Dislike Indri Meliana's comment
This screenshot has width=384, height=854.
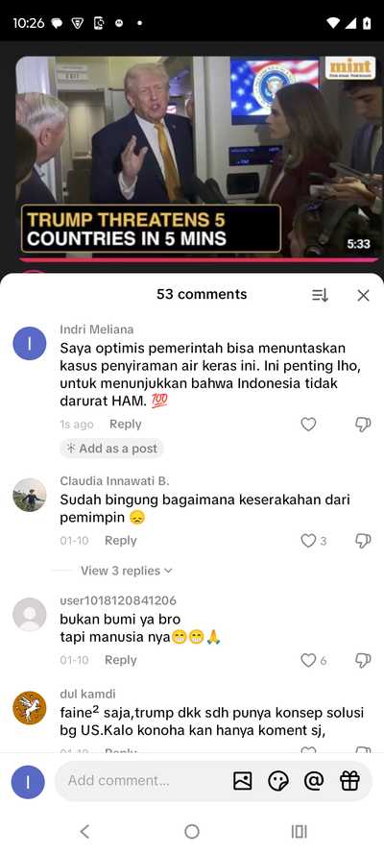(363, 425)
